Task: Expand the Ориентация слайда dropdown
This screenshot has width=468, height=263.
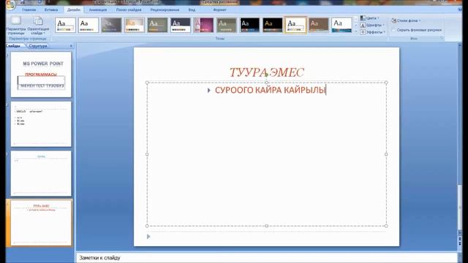Action: [x=38, y=26]
